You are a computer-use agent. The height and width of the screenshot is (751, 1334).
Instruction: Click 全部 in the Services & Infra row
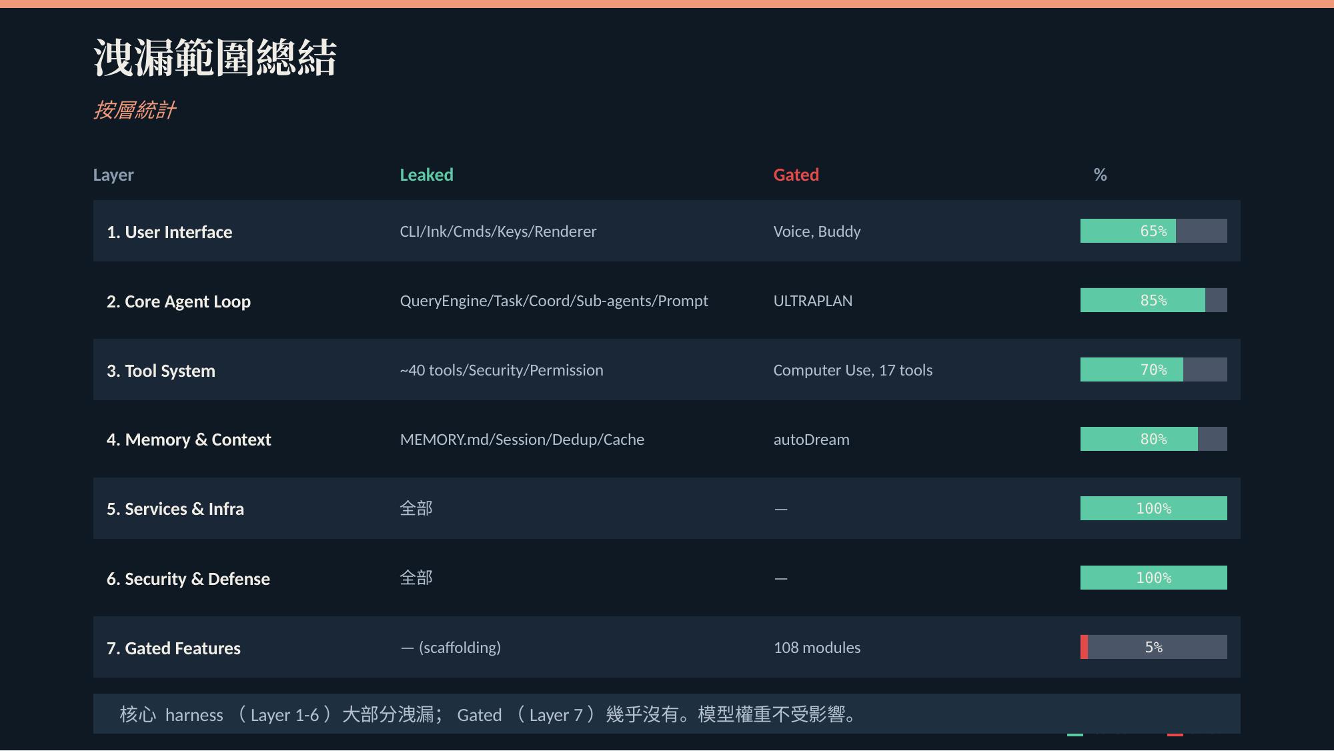coord(416,508)
